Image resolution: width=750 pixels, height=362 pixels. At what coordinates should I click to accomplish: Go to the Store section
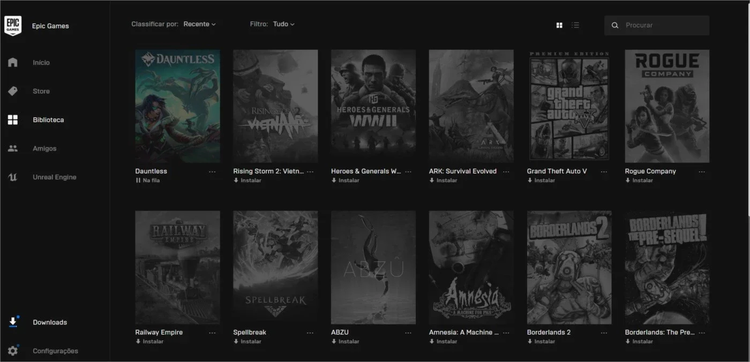41,91
